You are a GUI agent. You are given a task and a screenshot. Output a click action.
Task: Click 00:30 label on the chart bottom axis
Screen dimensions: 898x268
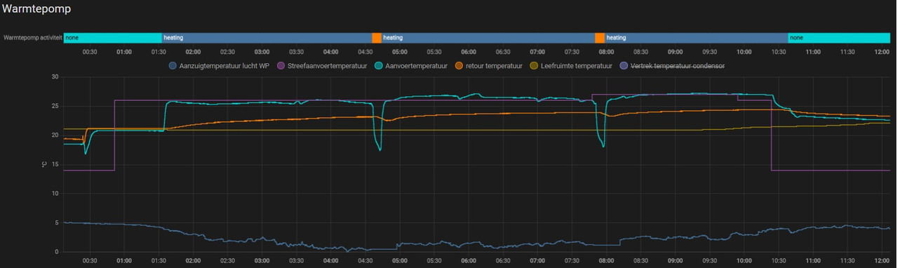pos(89,260)
